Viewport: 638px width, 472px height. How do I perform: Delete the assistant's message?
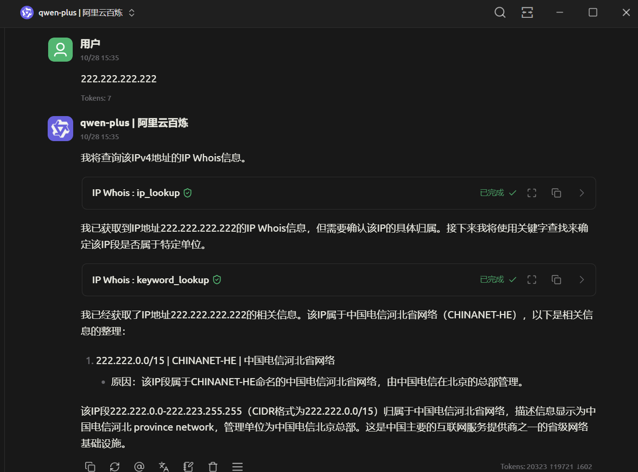pos(213,466)
